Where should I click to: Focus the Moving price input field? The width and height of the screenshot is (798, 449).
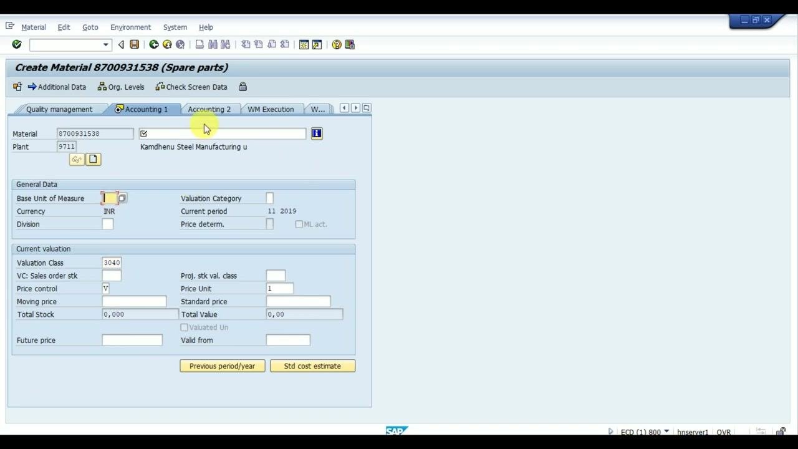pos(134,302)
